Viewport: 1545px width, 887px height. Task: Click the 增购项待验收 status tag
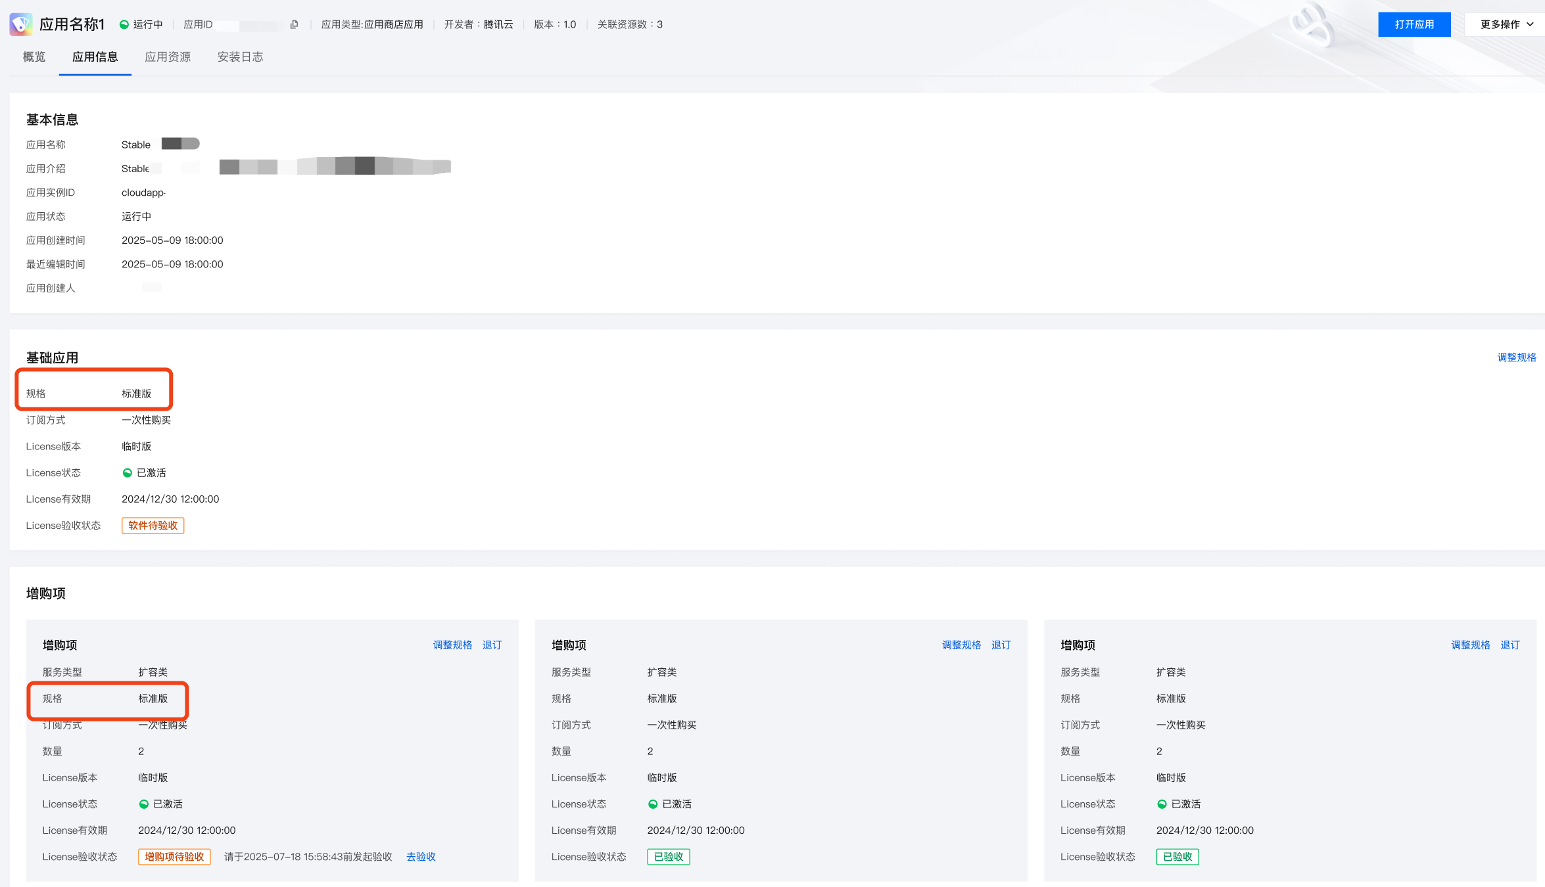pos(174,857)
